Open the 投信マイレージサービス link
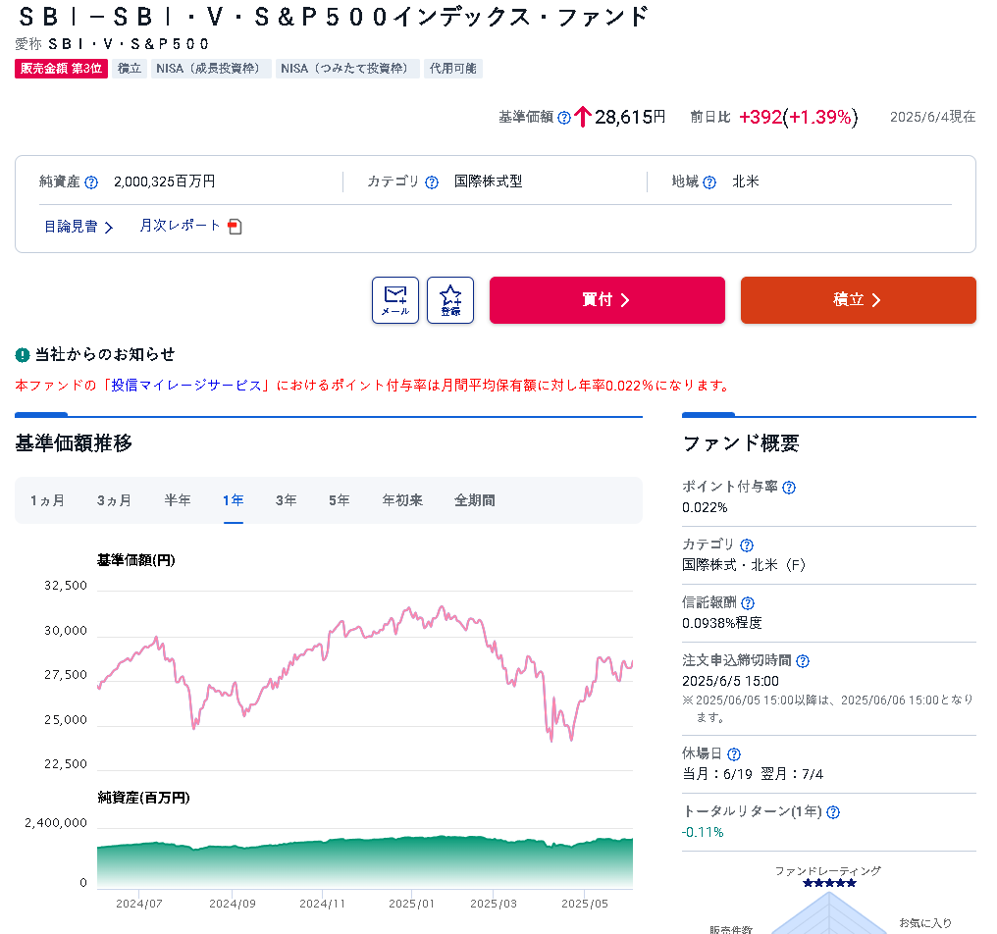Screen dimensions: 997x934 pos(186,386)
